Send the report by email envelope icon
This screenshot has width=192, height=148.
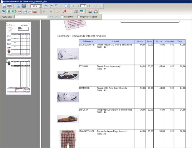pos(30,12)
